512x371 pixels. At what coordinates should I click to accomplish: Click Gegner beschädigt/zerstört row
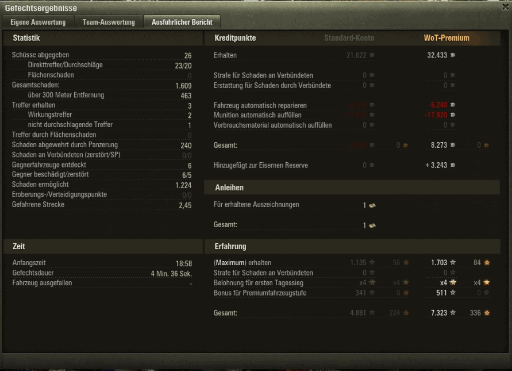(x=102, y=174)
